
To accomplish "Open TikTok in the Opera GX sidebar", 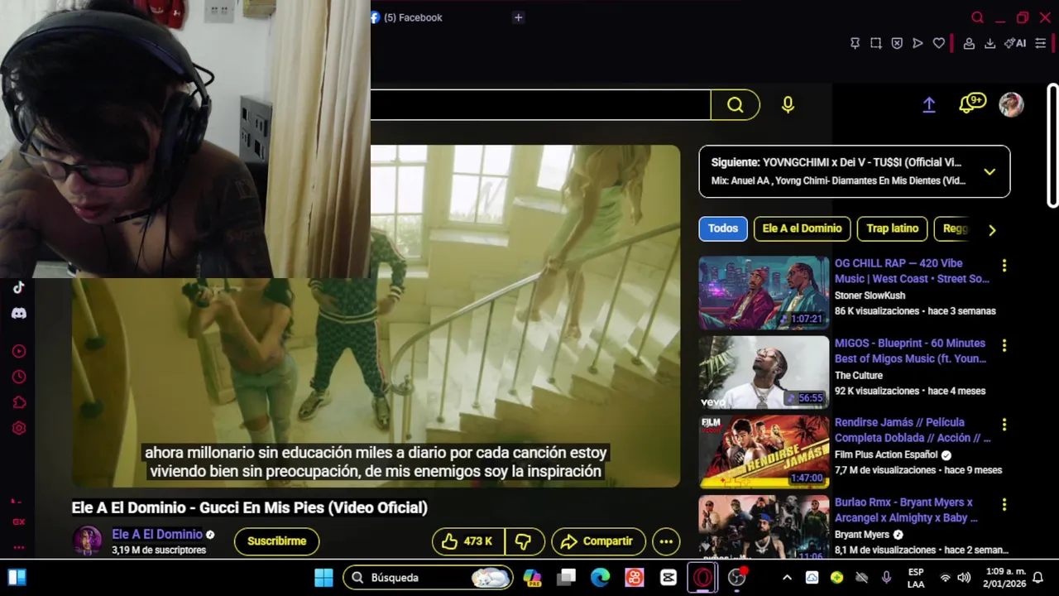I will coord(18,288).
